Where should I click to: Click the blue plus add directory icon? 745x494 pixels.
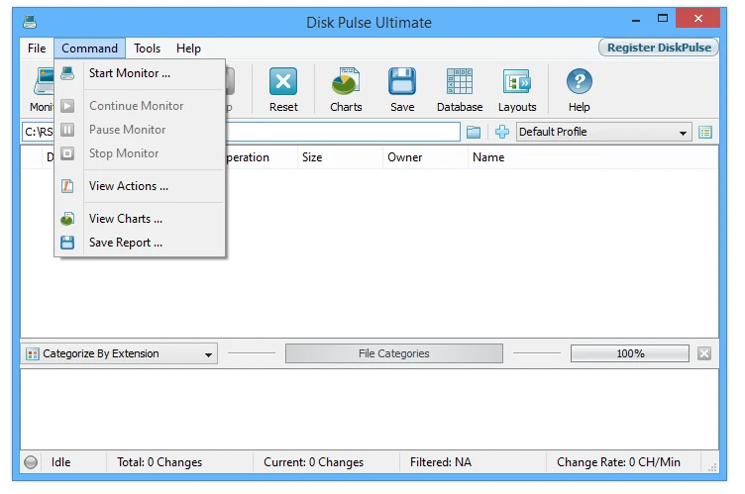coord(502,132)
